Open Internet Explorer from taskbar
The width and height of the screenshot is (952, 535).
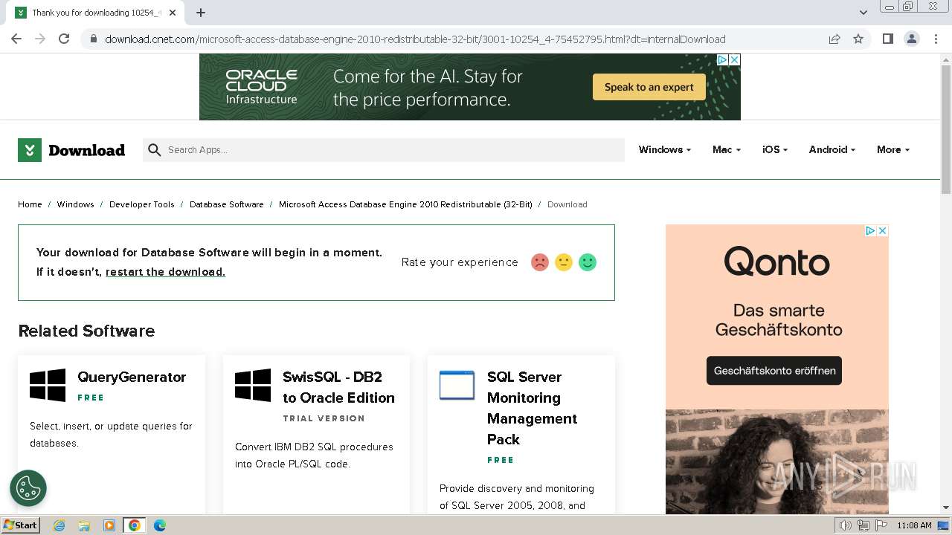[x=59, y=525]
